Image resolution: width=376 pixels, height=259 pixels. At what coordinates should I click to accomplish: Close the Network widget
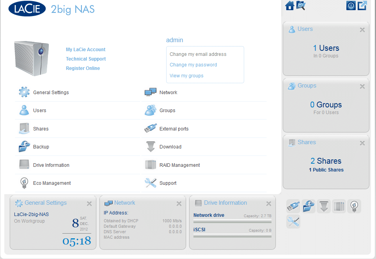click(x=179, y=204)
